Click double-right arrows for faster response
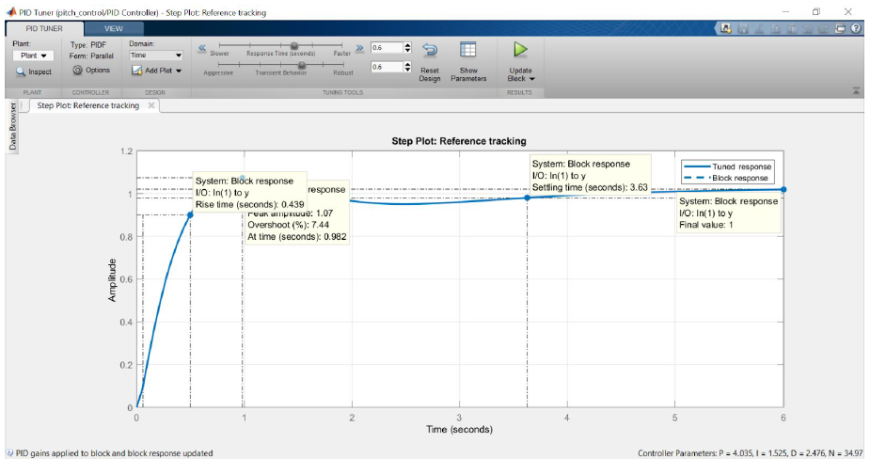The height and width of the screenshot is (459, 870). tap(359, 47)
